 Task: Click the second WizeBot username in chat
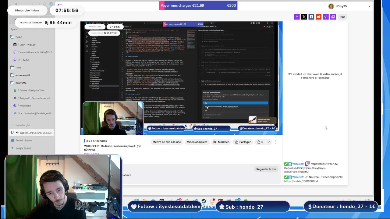[298, 177]
